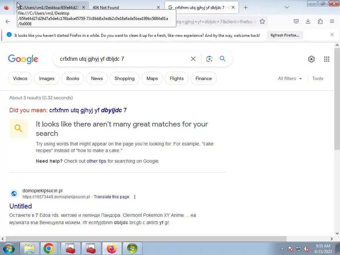Expand the All filters dropdown
The height and width of the screenshot is (255, 340).
(290, 78)
